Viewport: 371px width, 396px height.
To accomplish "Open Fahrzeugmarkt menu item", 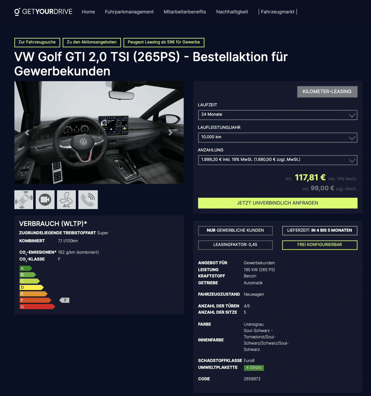I will 278,12.
